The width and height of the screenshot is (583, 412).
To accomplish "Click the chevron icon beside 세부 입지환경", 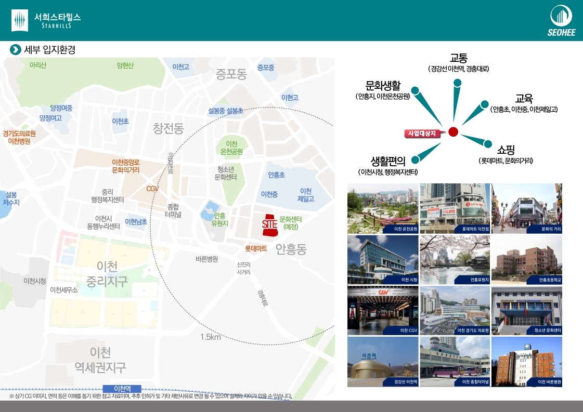I will [x=15, y=49].
